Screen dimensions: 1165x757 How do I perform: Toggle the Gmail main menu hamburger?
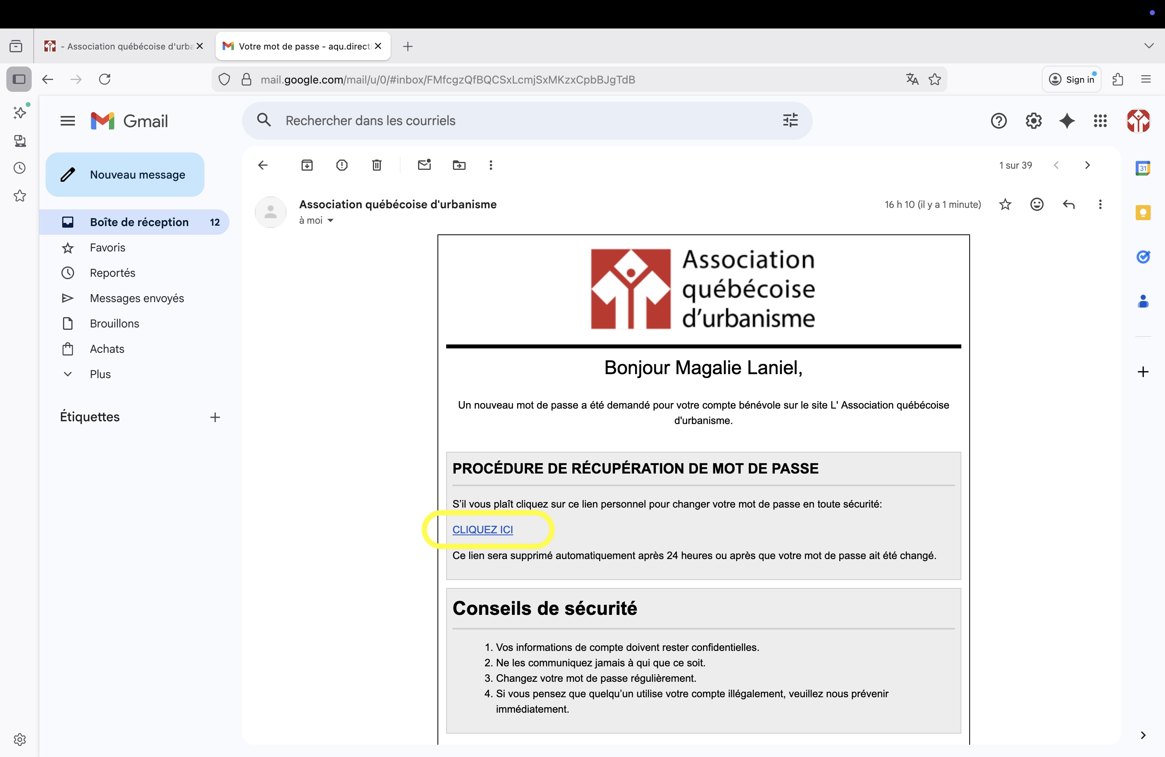click(67, 121)
